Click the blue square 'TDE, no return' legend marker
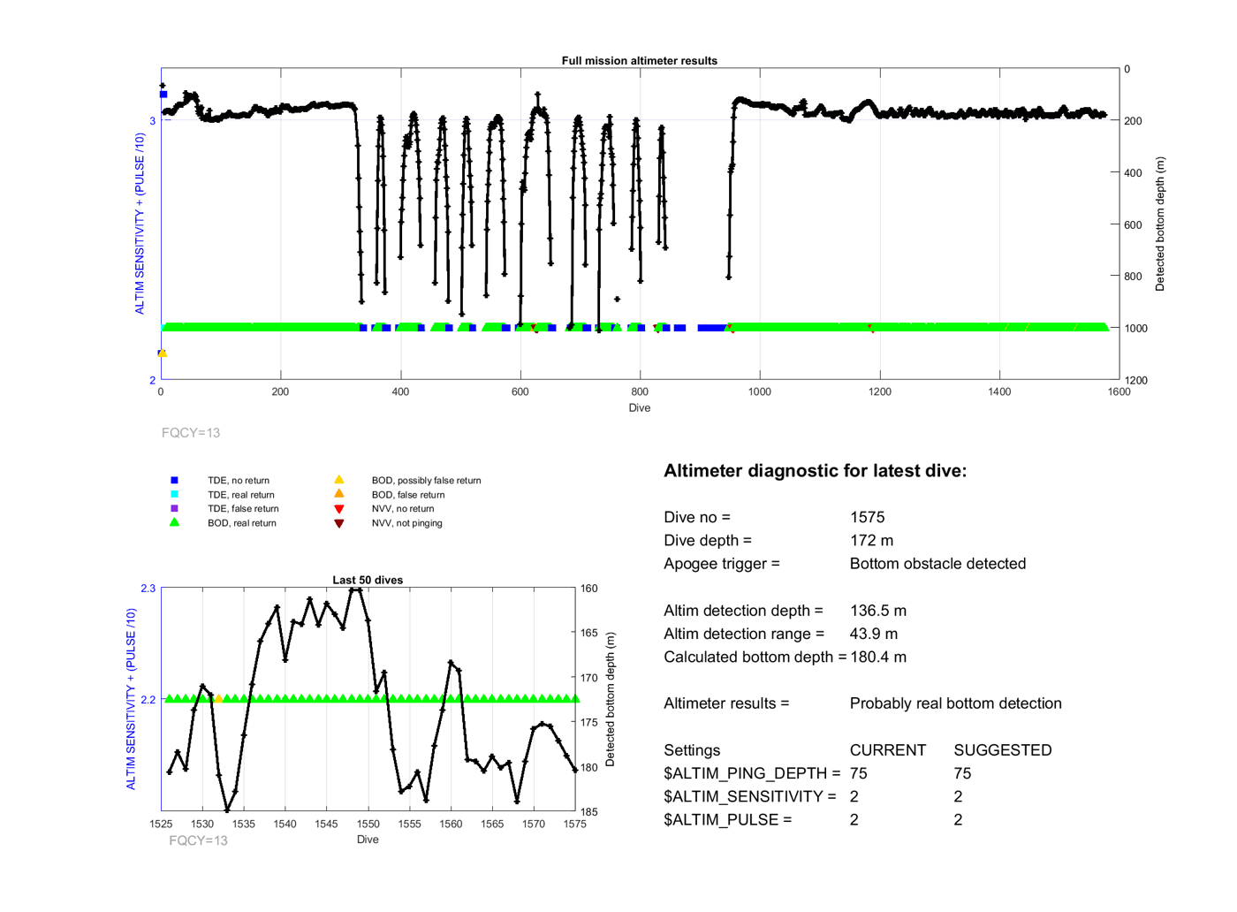 174,481
